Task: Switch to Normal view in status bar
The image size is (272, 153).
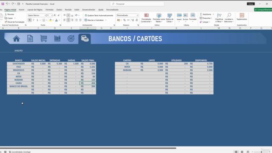Action: [x=236, y=152]
